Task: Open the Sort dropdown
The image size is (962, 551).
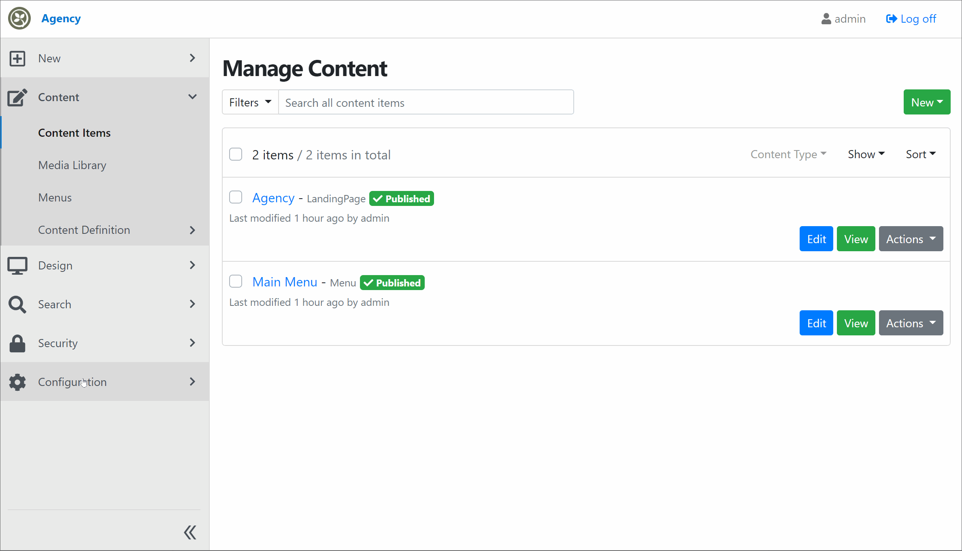Action: coord(921,154)
